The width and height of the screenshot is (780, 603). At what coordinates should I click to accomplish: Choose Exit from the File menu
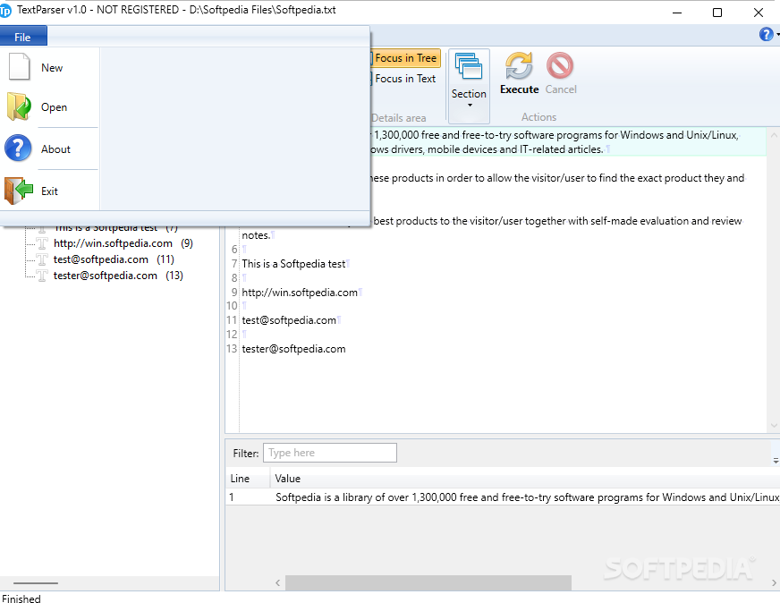[51, 191]
